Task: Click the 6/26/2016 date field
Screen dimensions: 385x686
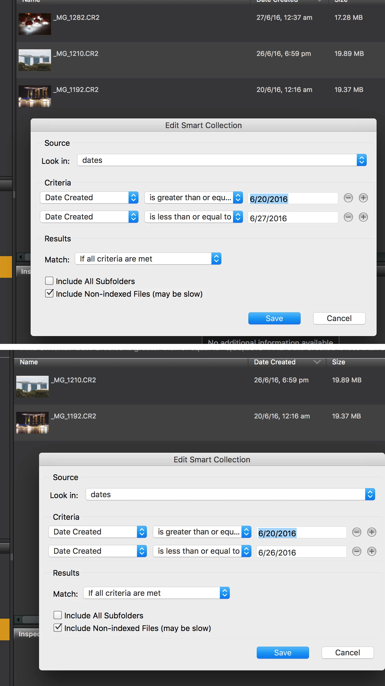Action: tap(302, 552)
